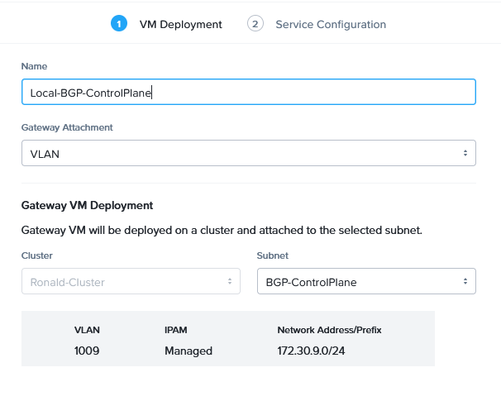Click the Cluster dropdown arrow icon
Screen dimensions: 501x401
[229, 281]
